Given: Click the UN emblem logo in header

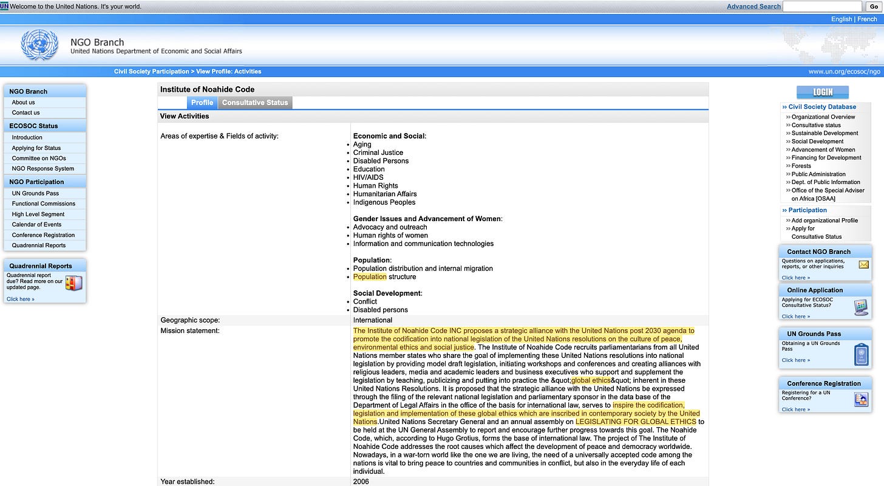Looking at the screenshot, I should click(x=39, y=45).
